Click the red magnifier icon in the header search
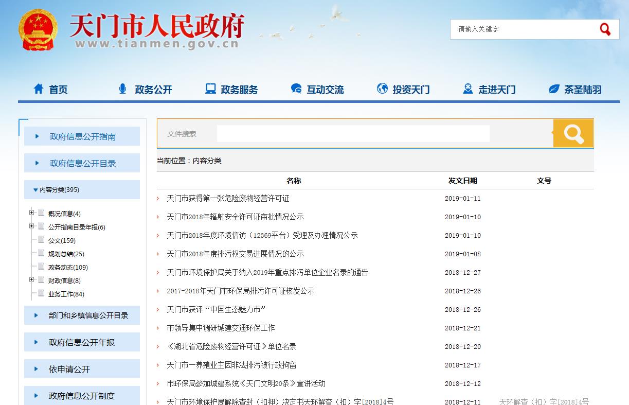 pyautogui.click(x=605, y=29)
